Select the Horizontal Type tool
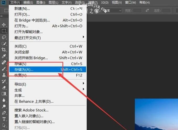Screen dimensions: 178x130 click(x=4, y=119)
